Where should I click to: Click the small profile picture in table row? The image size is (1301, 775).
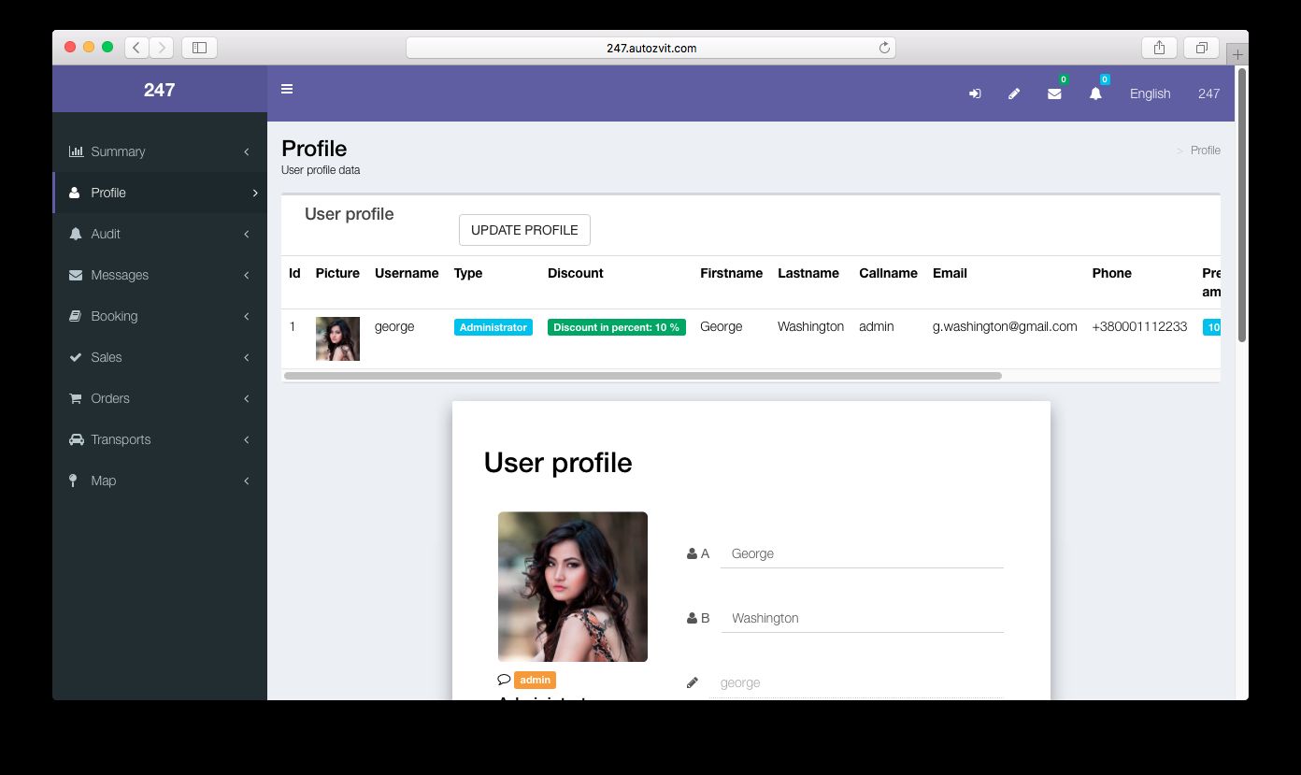(x=337, y=338)
